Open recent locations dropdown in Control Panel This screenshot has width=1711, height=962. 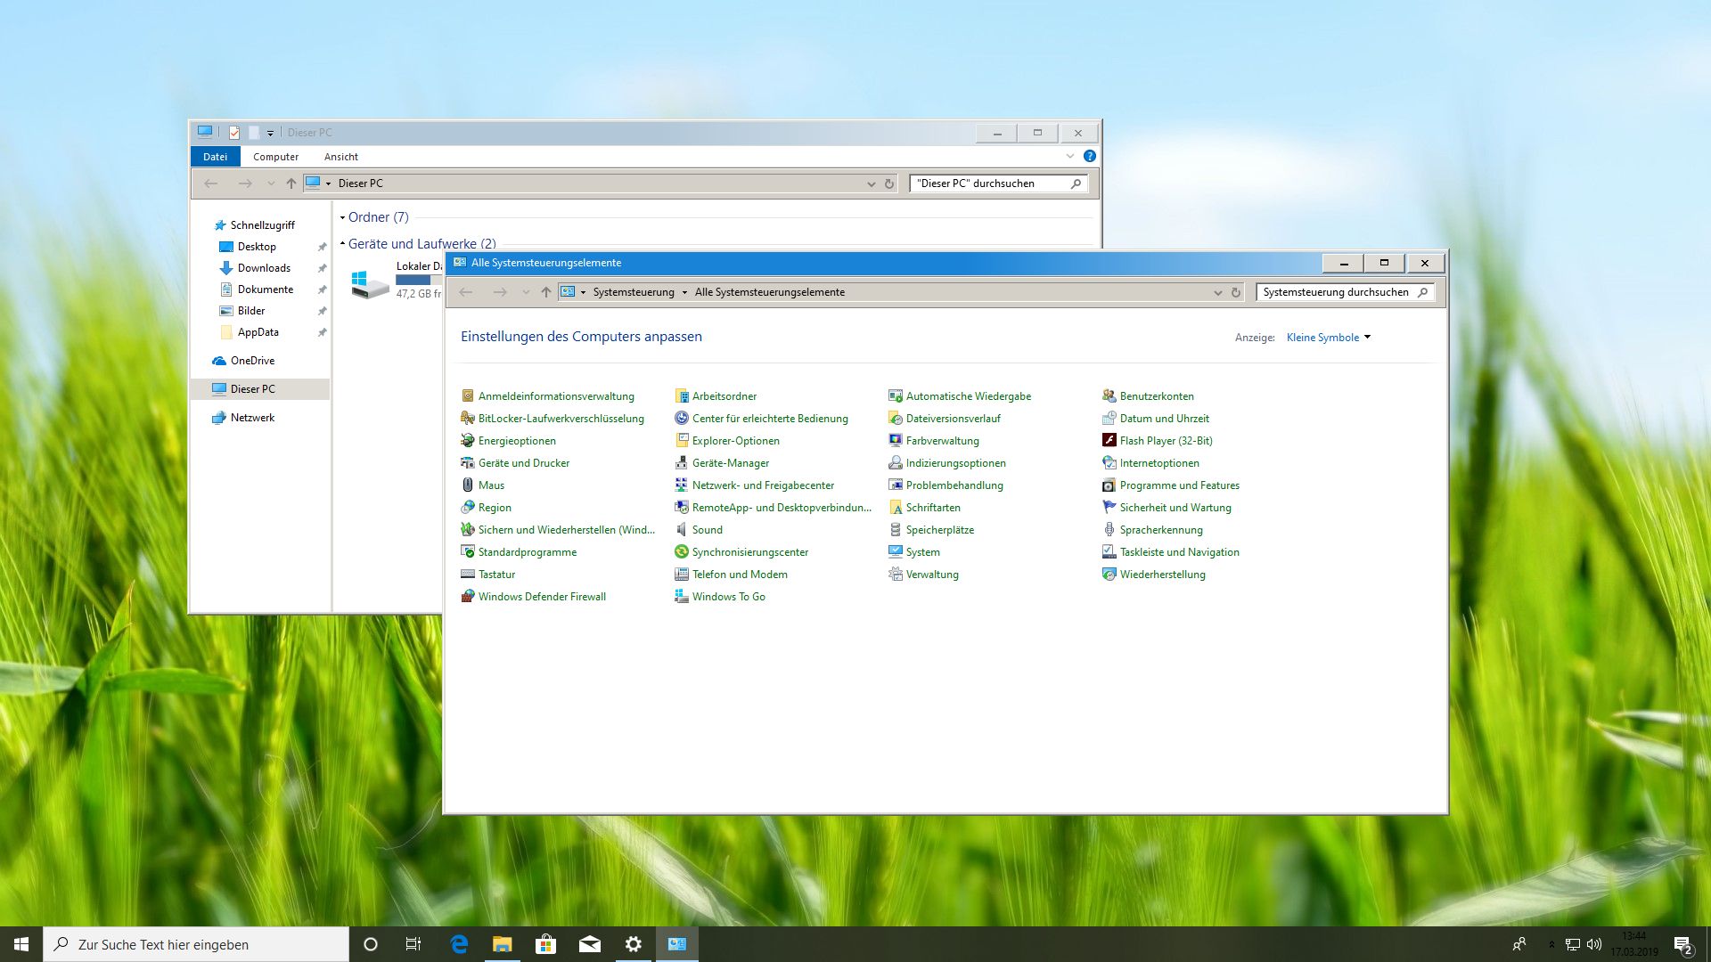pos(526,292)
